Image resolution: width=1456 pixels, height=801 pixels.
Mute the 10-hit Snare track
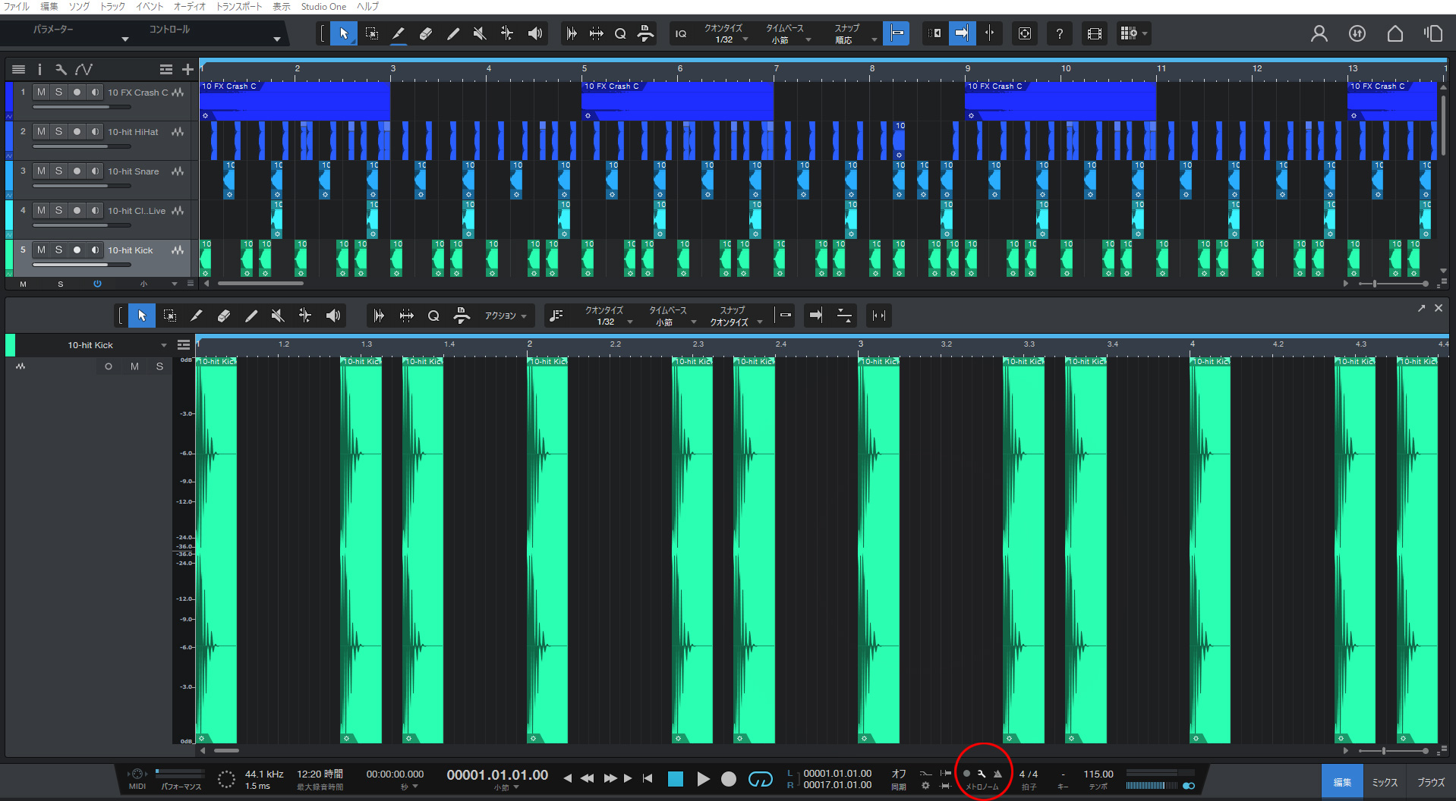click(x=41, y=171)
